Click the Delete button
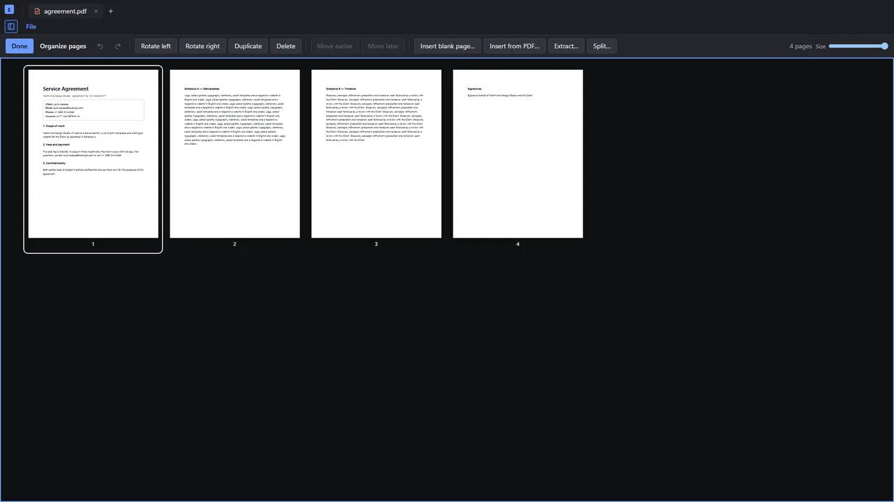Viewport: 894px width, 502px height. click(286, 46)
